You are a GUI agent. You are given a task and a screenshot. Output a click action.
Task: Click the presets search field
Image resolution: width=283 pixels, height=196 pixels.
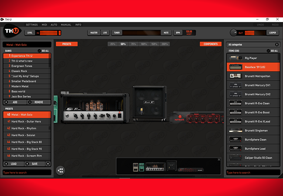pyautogui.click(x=27, y=172)
